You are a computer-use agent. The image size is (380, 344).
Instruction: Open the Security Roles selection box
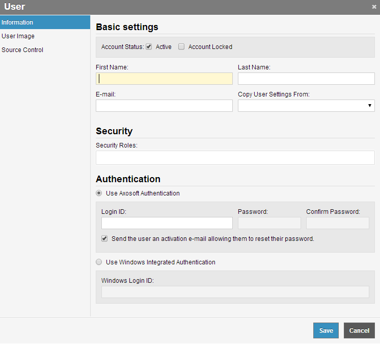pyautogui.click(x=235, y=158)
